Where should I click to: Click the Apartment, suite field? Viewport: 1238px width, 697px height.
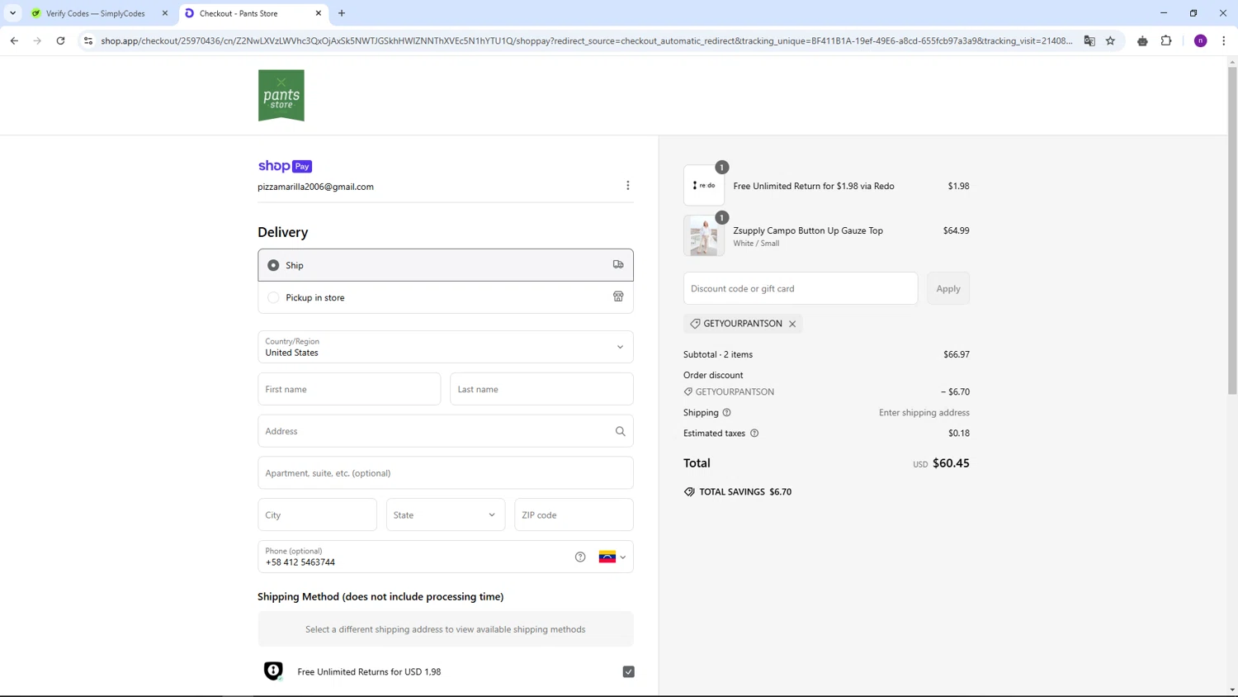pyautogui.click(x=445, y=473)
